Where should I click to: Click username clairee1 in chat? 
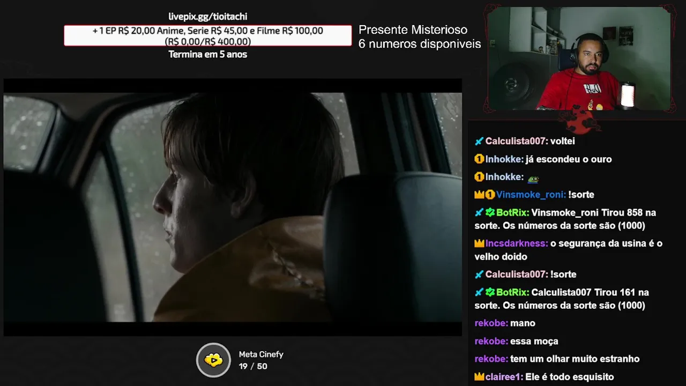point(504,377)
